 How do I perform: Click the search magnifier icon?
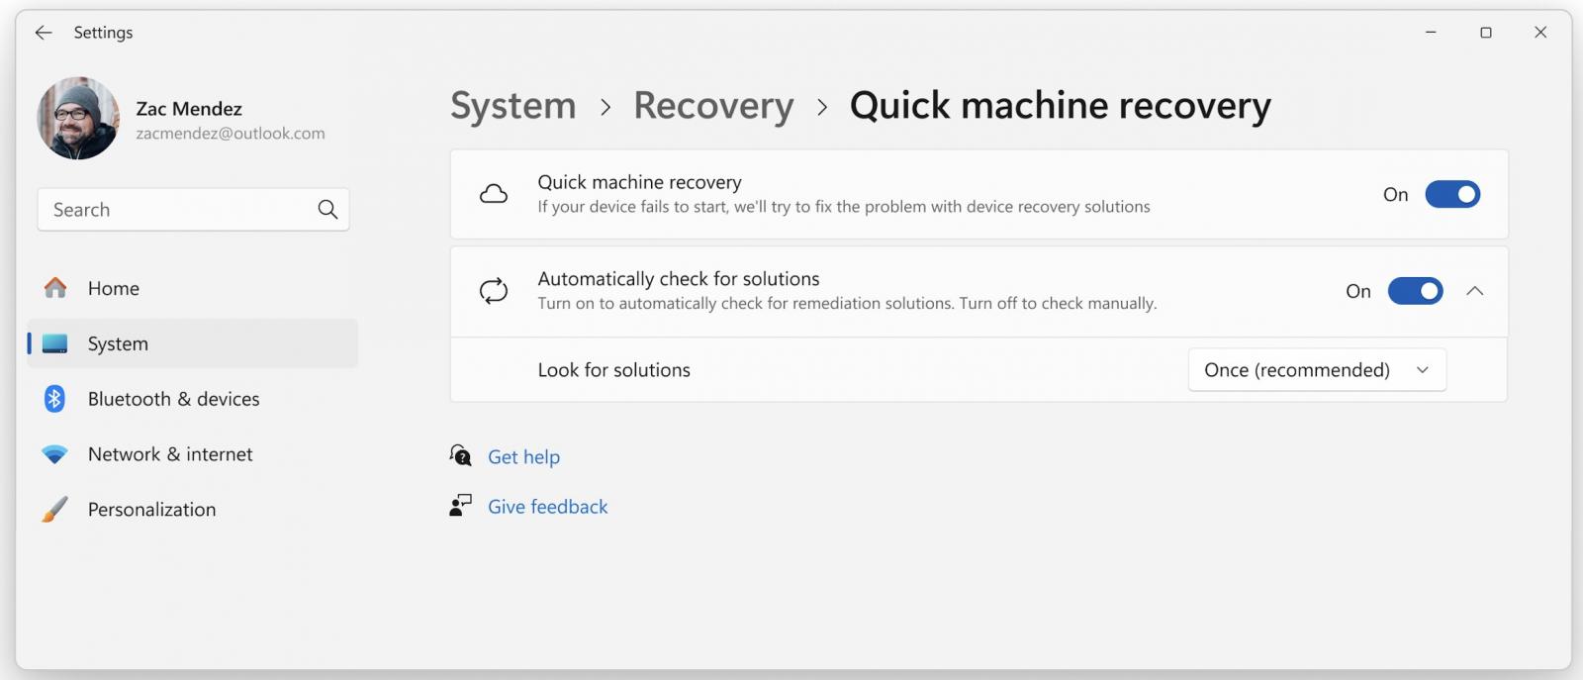click(x=327, y=210)
